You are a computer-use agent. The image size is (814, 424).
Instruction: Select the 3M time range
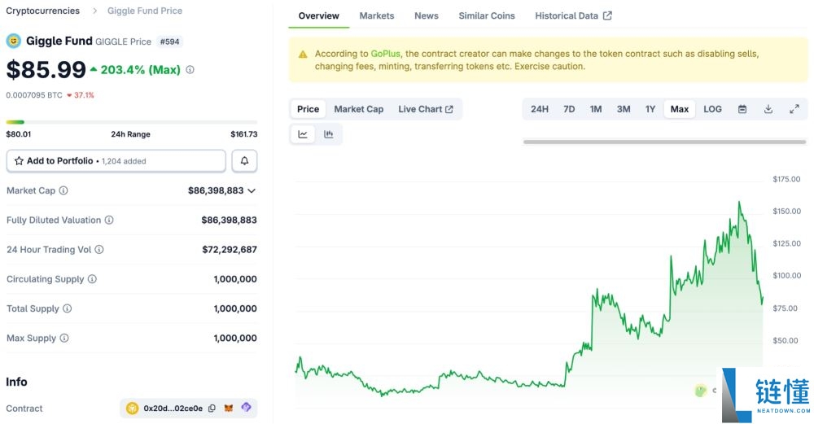624,109
